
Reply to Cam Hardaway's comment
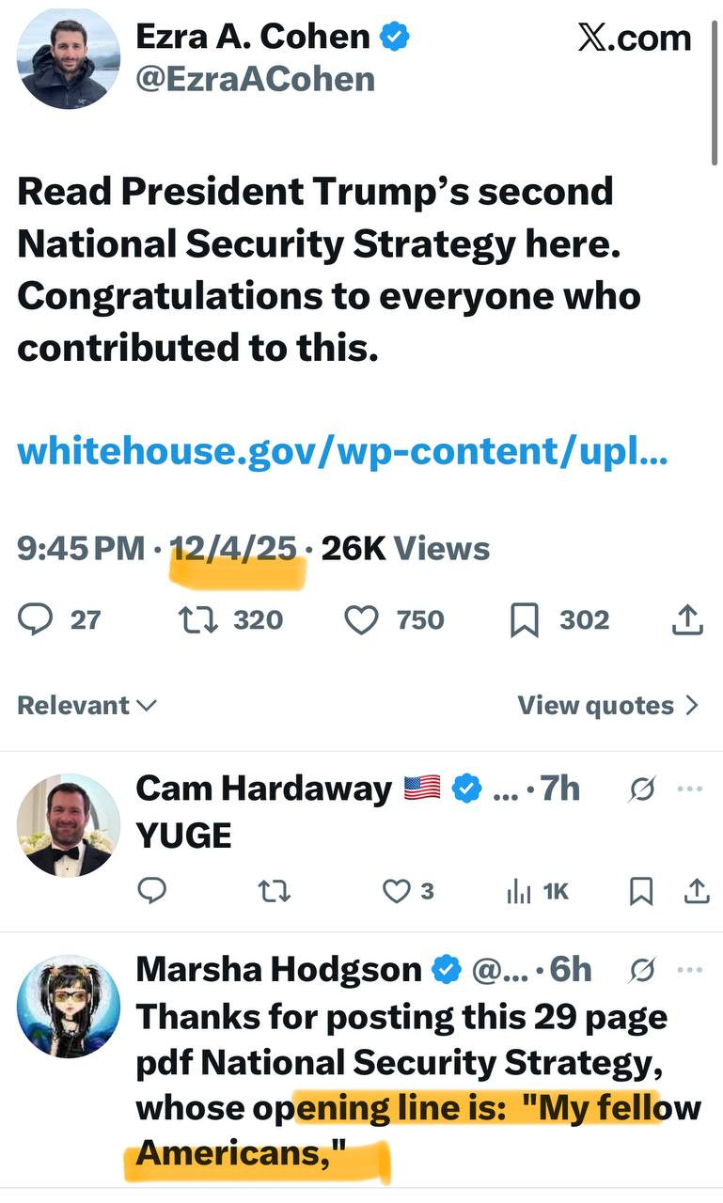coord(151,890)
